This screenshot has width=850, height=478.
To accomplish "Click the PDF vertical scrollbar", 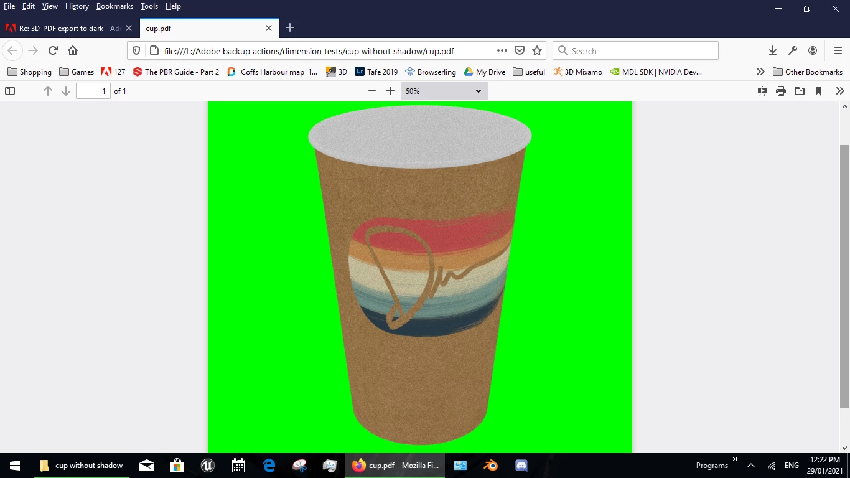I will [x=844, y=276].
